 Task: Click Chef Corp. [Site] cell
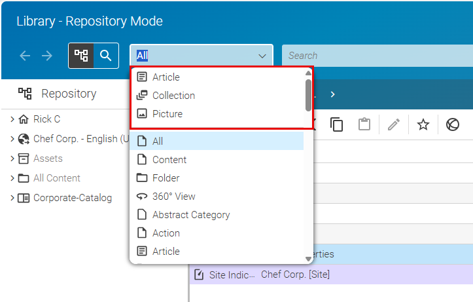[x=295, y=274]
